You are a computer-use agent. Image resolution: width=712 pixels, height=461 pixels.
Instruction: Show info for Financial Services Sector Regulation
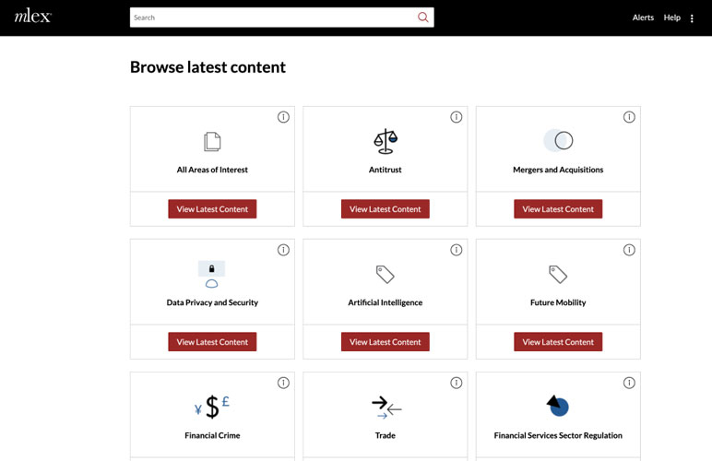pos(629,383)
